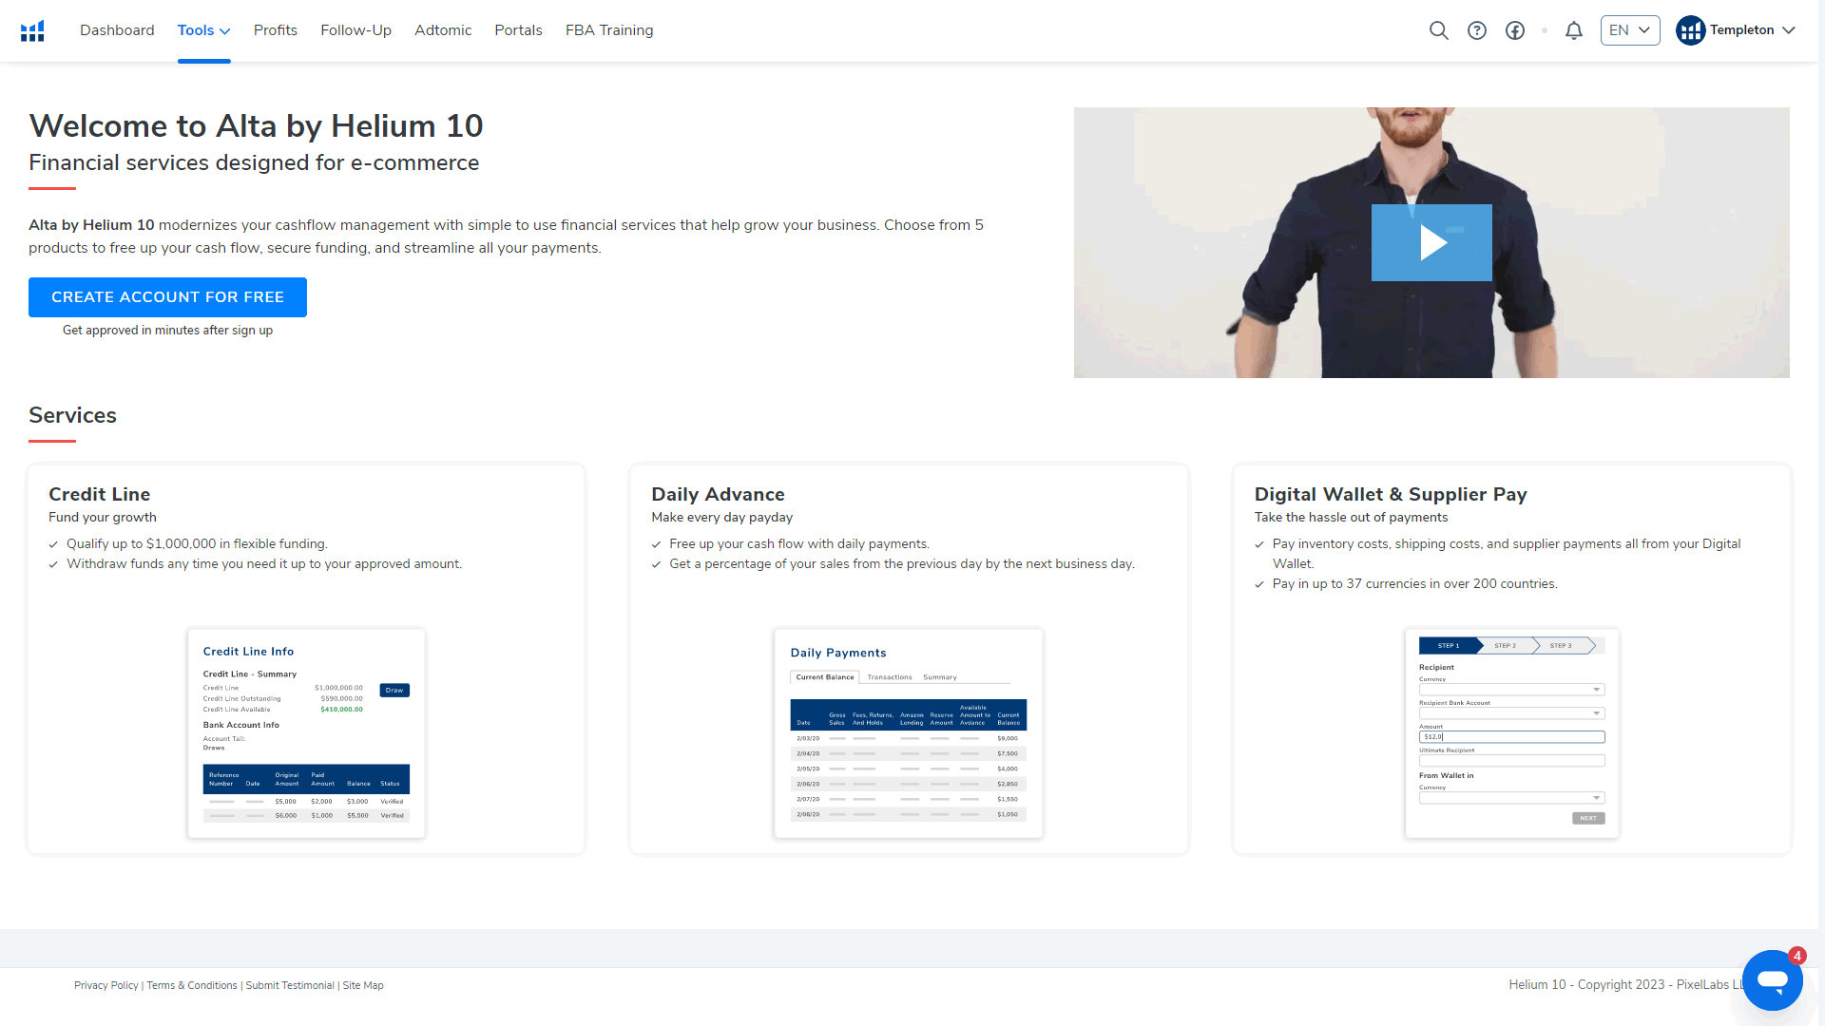The height and width of the screenshot is (1026, 1825).
Task: Open the search icon in the toolbar
Action: (x=1439, y=30)
